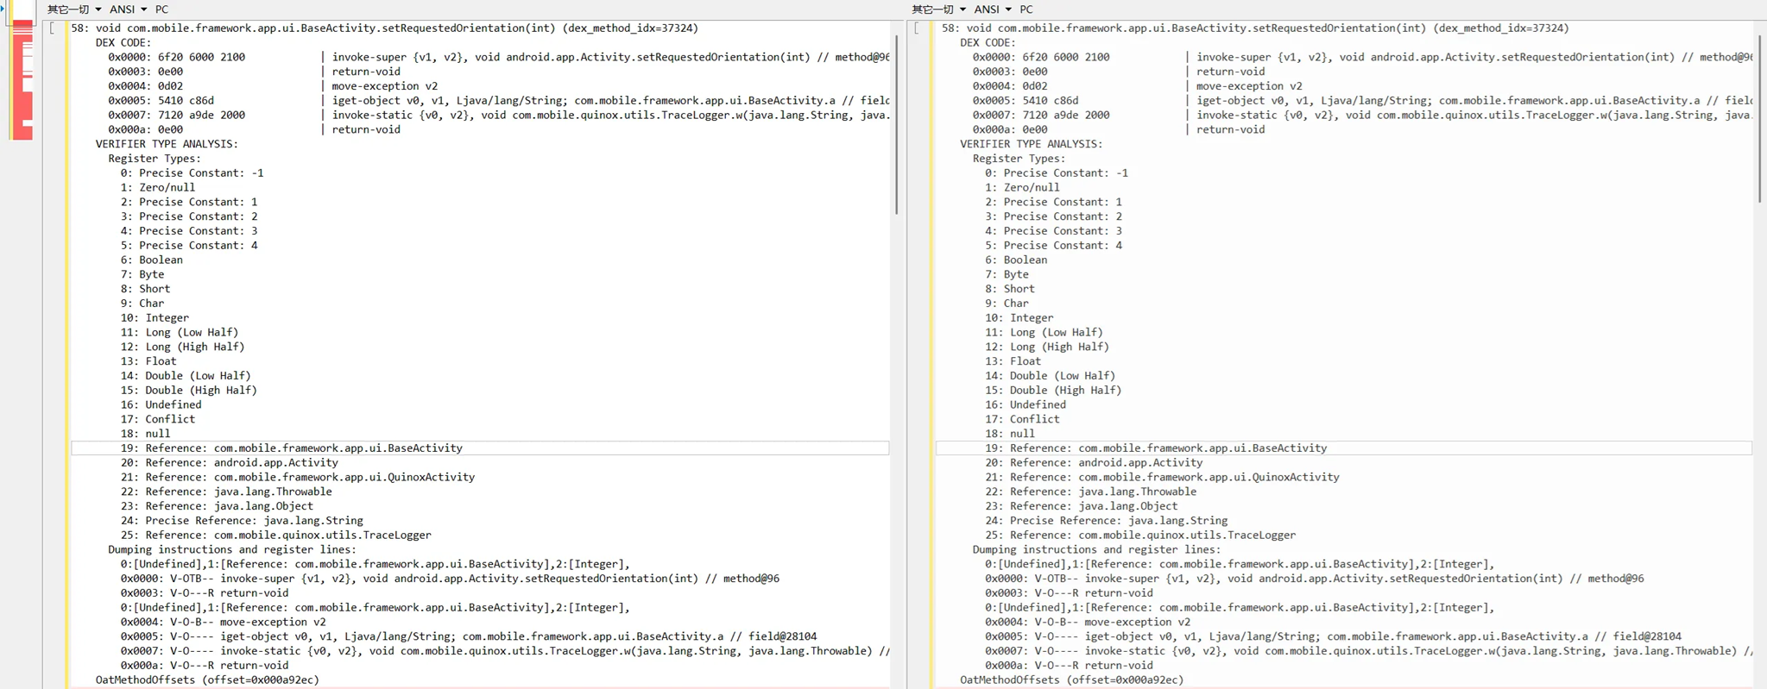
Task: Click VERIFIER TYPE ANALYSIS: line in right pane
Action: 1031,144
